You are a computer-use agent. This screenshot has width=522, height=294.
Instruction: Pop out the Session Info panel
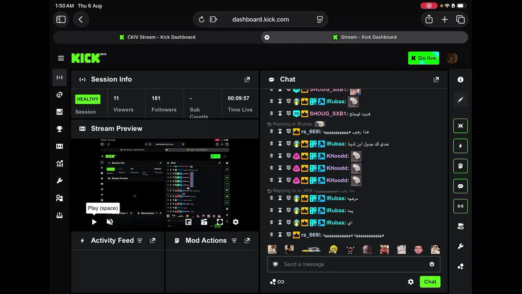click(x=247, y=80)
